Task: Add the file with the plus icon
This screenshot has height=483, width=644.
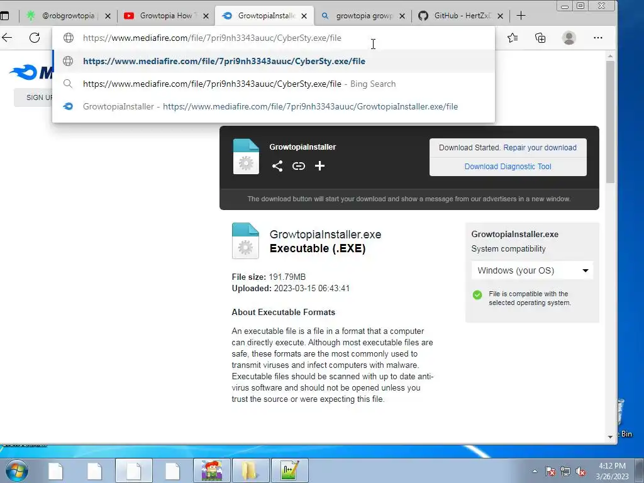Action: click(319, 166)
